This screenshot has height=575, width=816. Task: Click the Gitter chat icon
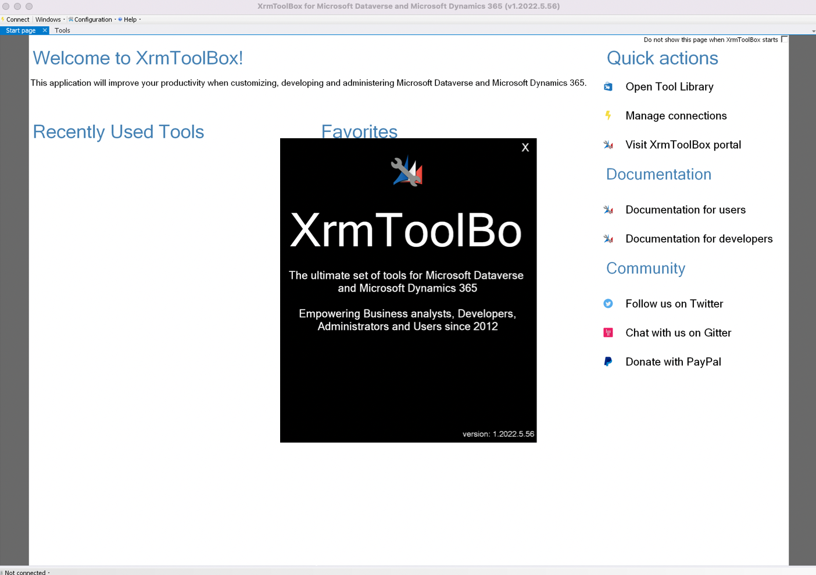[608, 333]
